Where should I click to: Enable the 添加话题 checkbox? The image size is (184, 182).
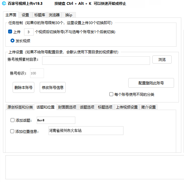point(12,120)
